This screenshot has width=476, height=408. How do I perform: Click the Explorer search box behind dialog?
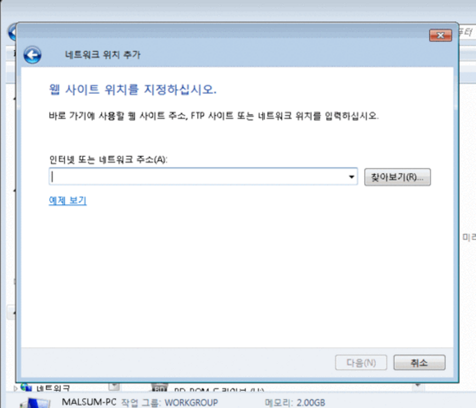pyautogui.click(x=467, y=32)
